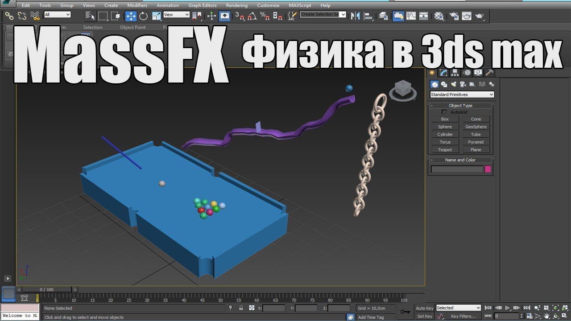The image size is (571, 321).
Task: Open the Edit menu
Action: coord(26,5)
